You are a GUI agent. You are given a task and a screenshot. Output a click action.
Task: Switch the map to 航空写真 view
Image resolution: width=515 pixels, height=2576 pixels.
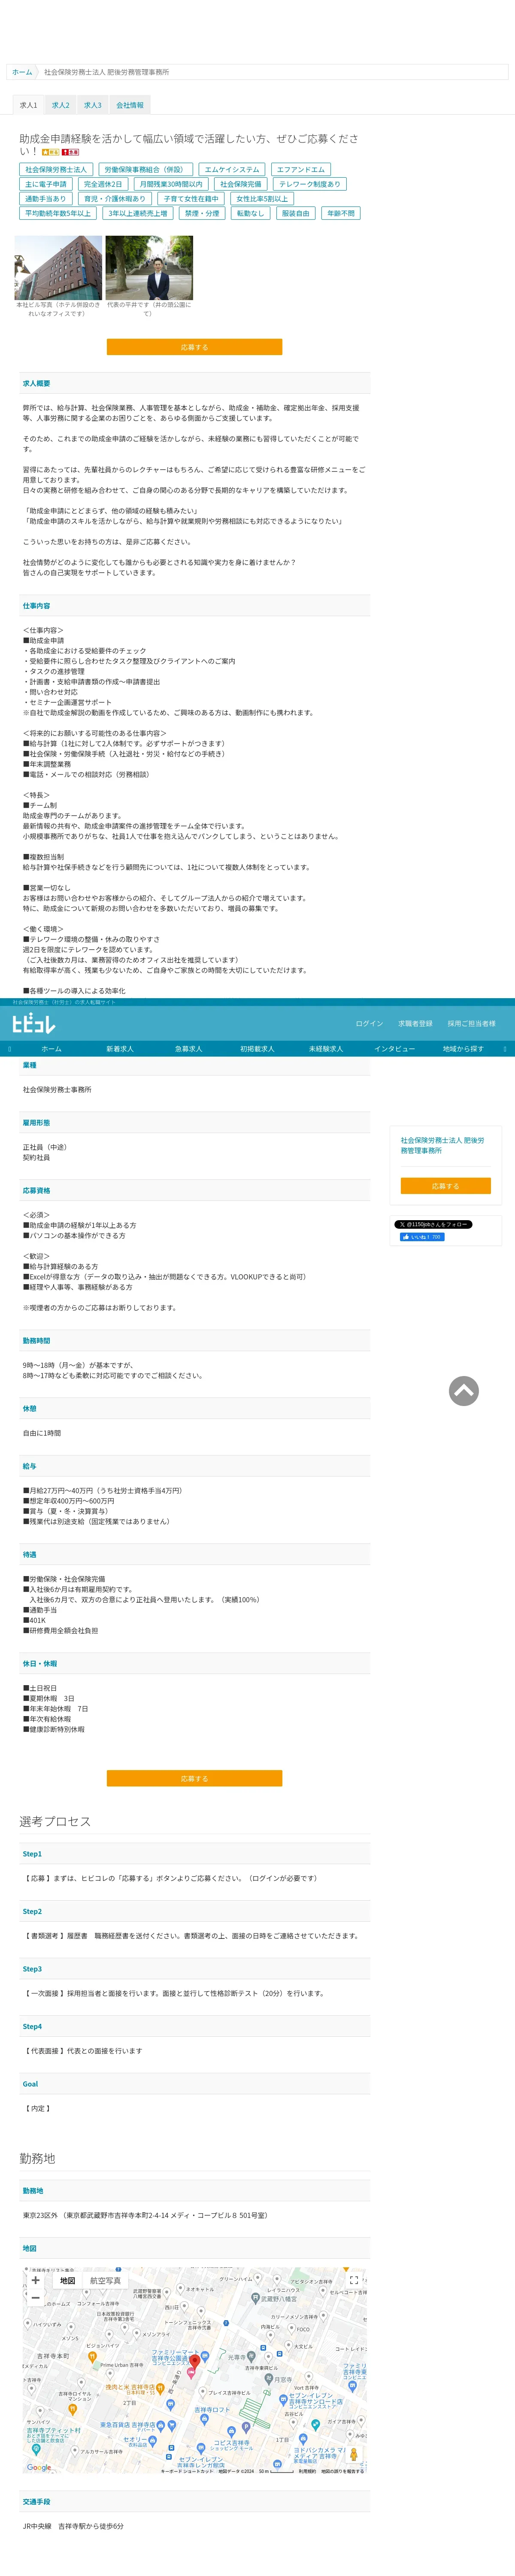tap(106, 2281)
